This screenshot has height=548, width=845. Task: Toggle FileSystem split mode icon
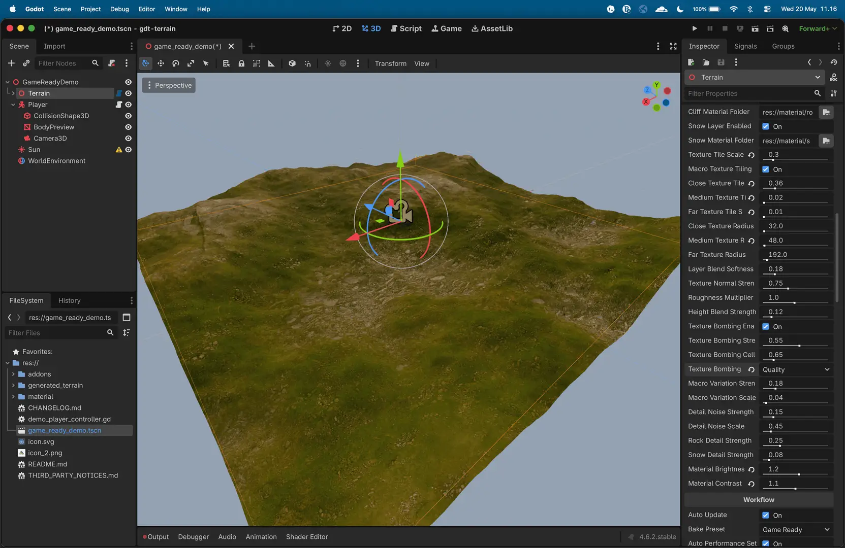pos(127,318)
